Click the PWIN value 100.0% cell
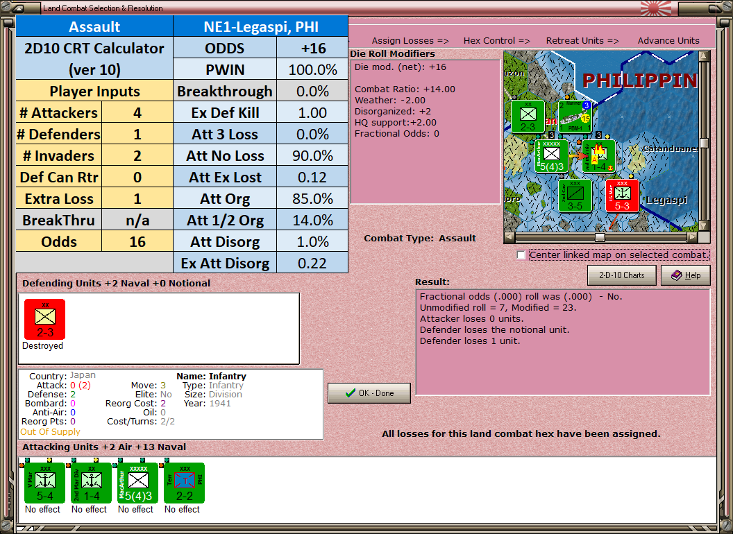 coord(312,69)
